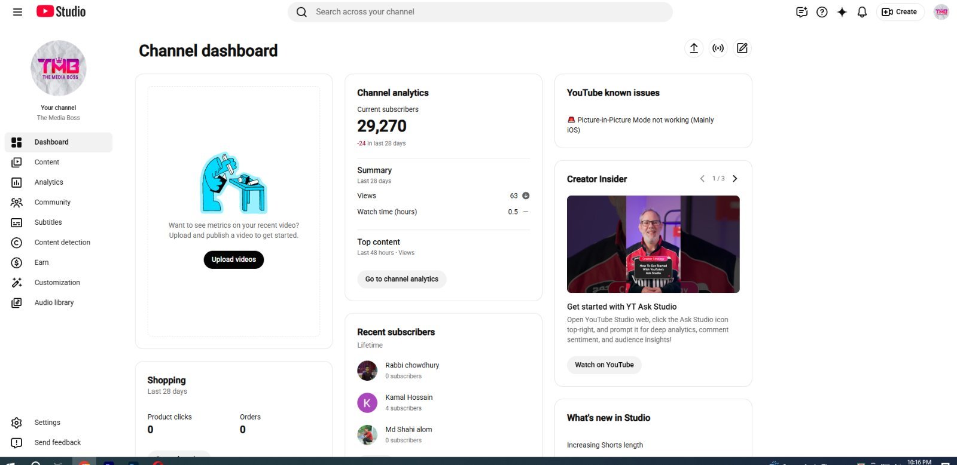The width and height of the screenshot is (957, 465).
Task: Click the Subtitles icon in sidebar
Action: (x=17, y=222)
